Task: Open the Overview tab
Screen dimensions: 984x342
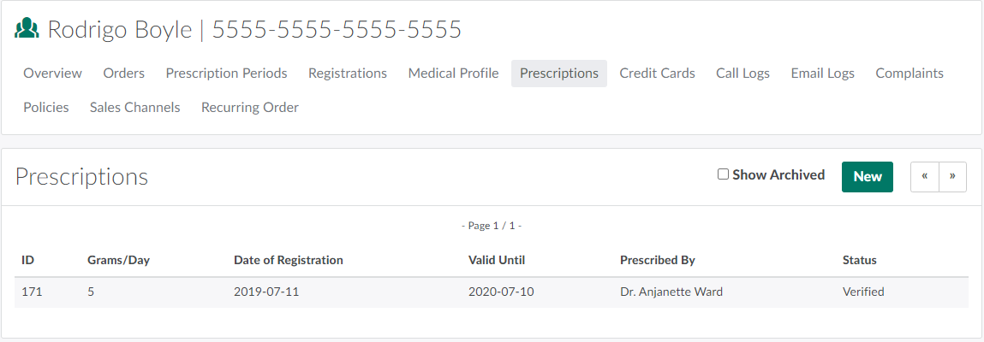Action: 53,74
